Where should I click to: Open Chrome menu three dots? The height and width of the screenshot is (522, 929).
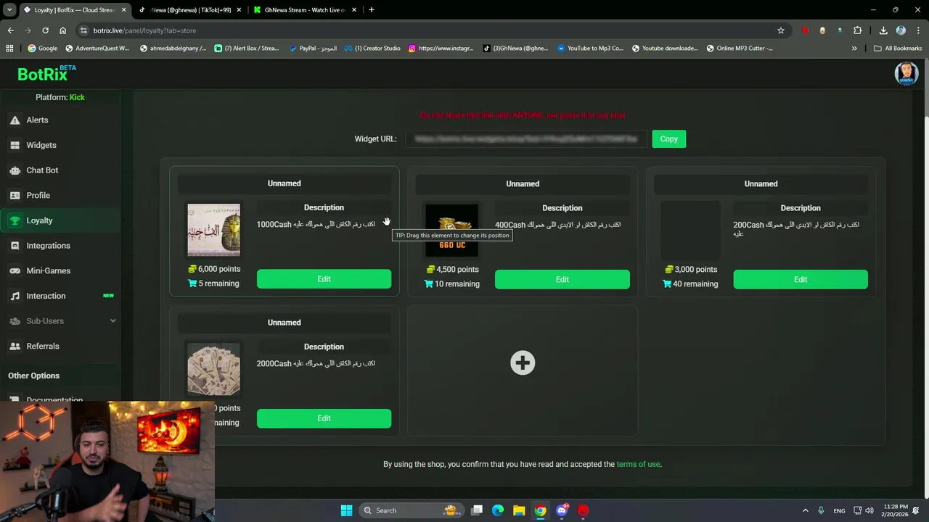pyautogui.click(x=917, y=30)
